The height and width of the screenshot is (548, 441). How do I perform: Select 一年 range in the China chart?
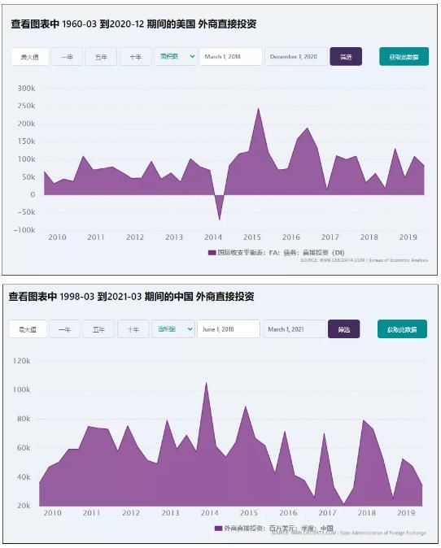[65, 328]
